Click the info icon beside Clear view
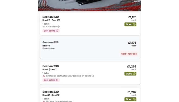 pyautogui.click(x=59, y=27)
